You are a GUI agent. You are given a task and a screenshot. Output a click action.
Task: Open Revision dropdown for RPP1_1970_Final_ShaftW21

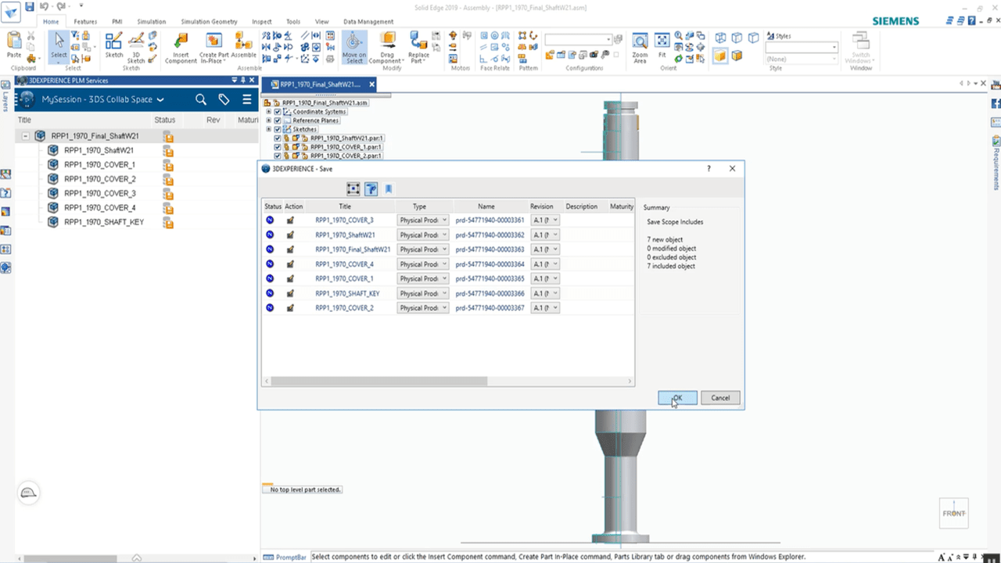click(545, 249)
